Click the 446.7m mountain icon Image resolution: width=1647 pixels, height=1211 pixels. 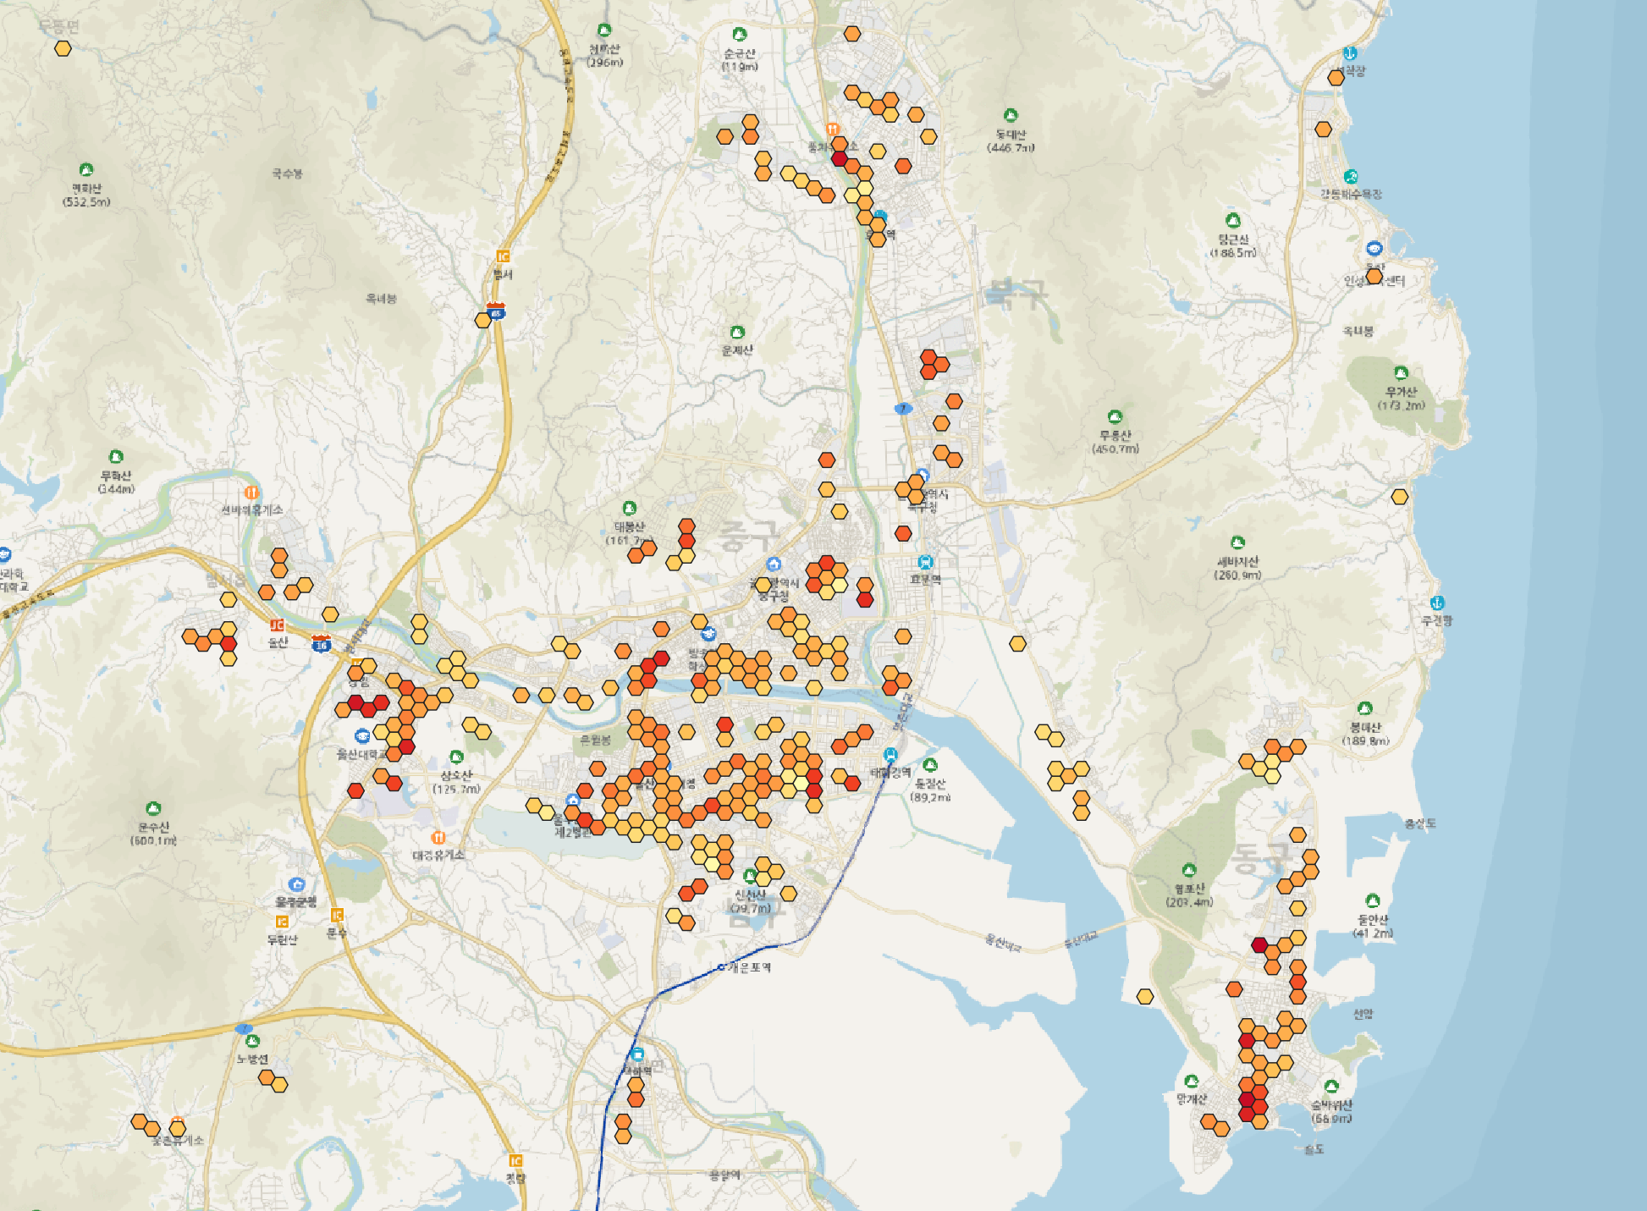click(x=1010, y=116)
